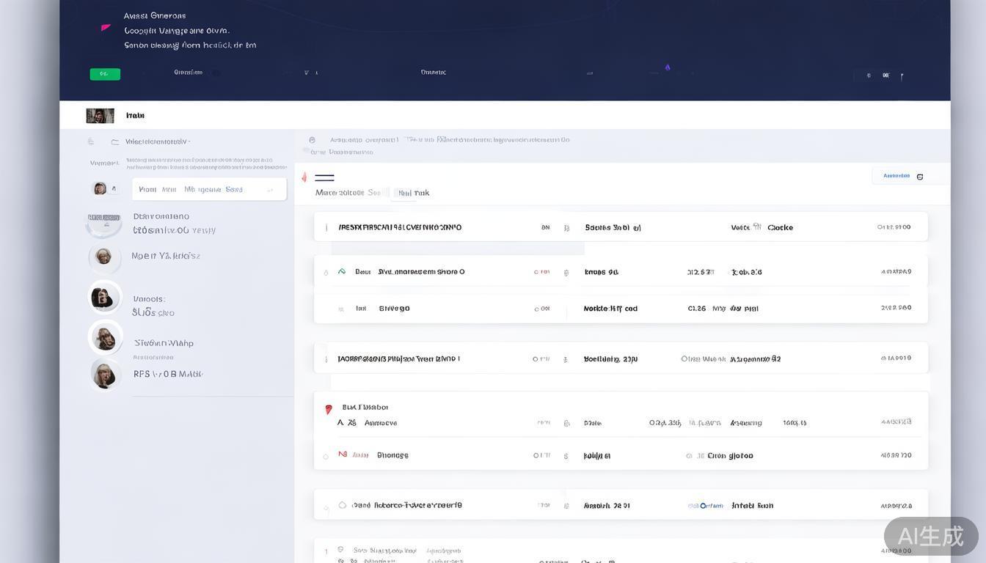
Task: Switch to the highlighted tab under the hamburger icon
Action: (404, 193)
